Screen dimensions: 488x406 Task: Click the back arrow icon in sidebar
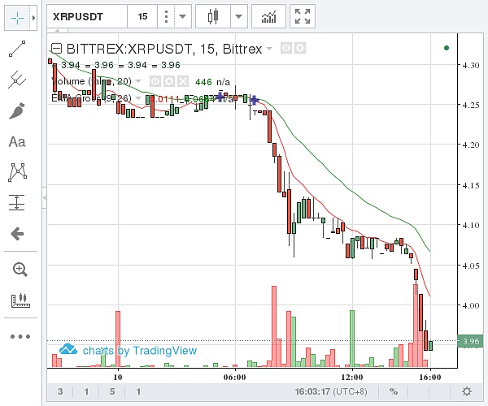pyautogui.click(x=17, y=234)
